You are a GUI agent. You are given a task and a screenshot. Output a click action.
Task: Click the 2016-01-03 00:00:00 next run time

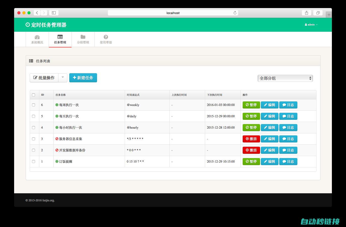coord(221,105)
